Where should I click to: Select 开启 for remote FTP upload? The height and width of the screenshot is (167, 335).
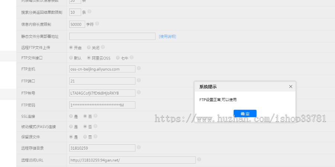coord(71,48)
